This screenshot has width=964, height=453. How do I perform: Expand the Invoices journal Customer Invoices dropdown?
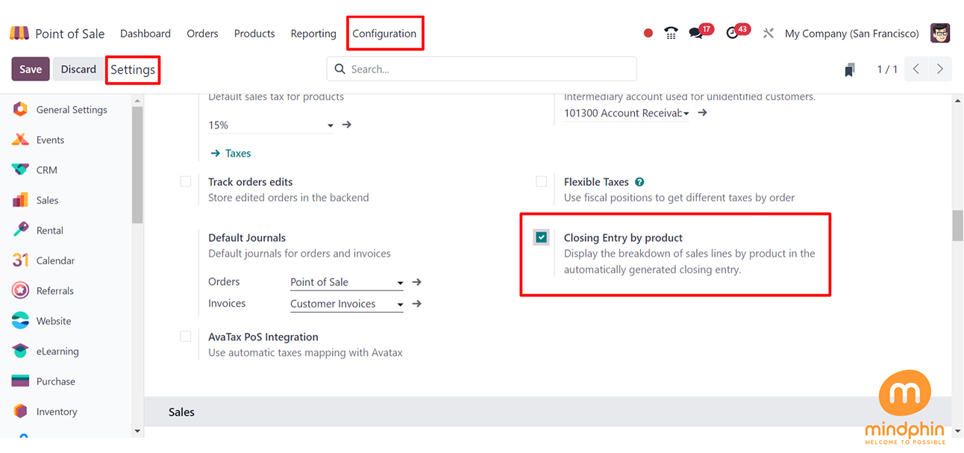point(400,304)
